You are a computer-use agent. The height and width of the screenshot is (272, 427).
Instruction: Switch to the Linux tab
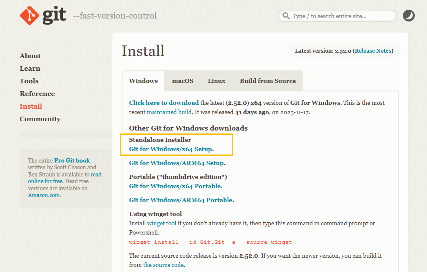217,81
